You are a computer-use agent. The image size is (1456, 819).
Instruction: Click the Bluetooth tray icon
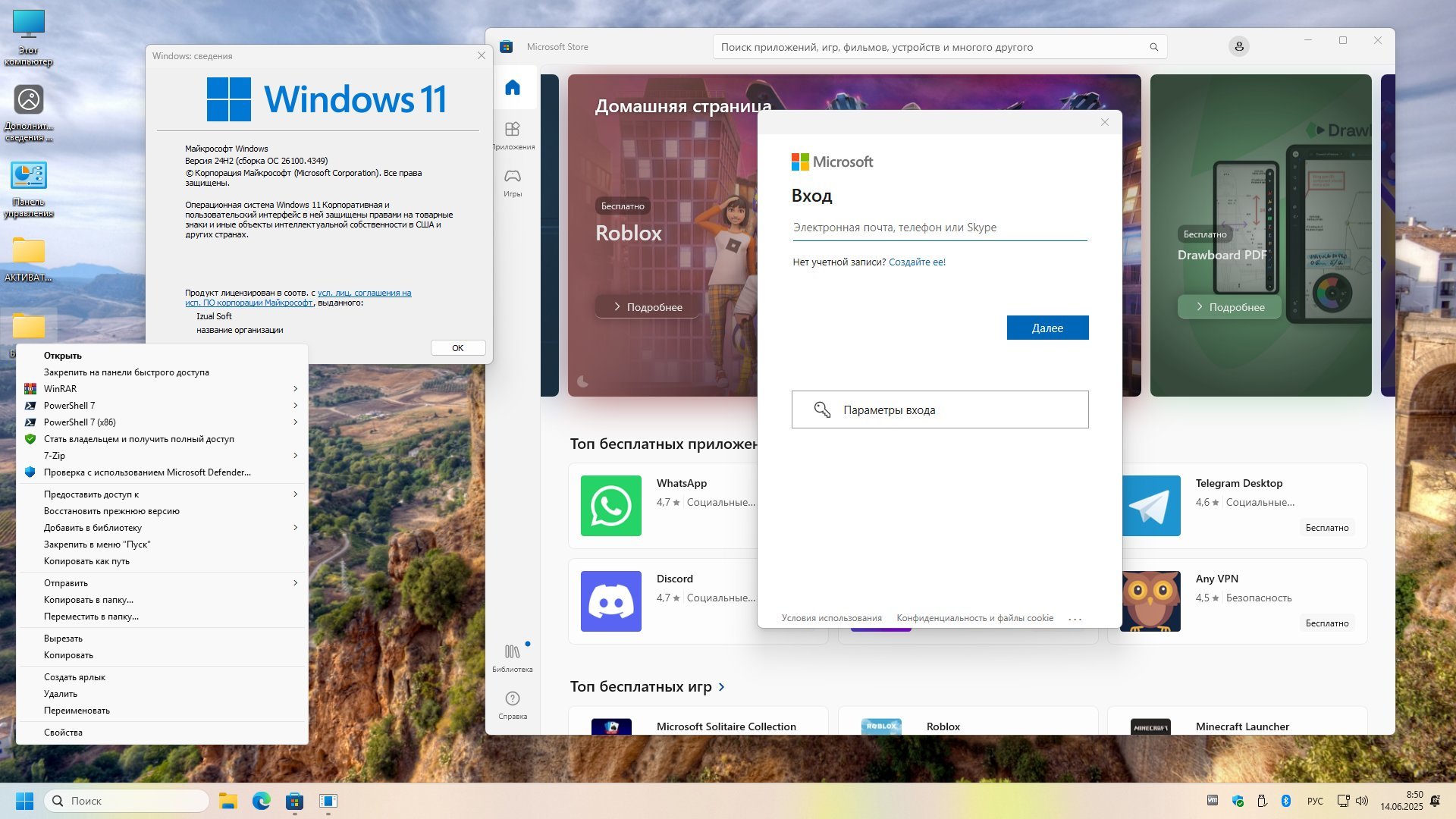pos(1286,801)
